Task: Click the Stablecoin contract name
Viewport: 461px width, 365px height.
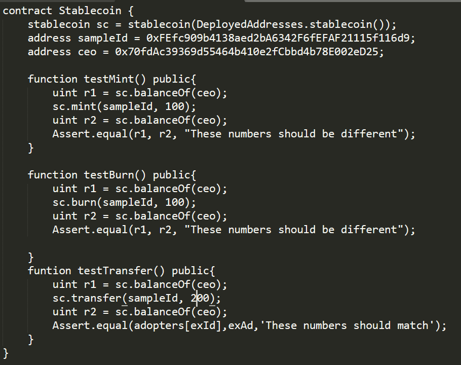Action: (90, 11)
